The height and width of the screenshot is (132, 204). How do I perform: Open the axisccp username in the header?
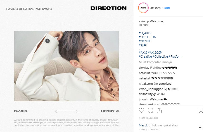point(155,8)
